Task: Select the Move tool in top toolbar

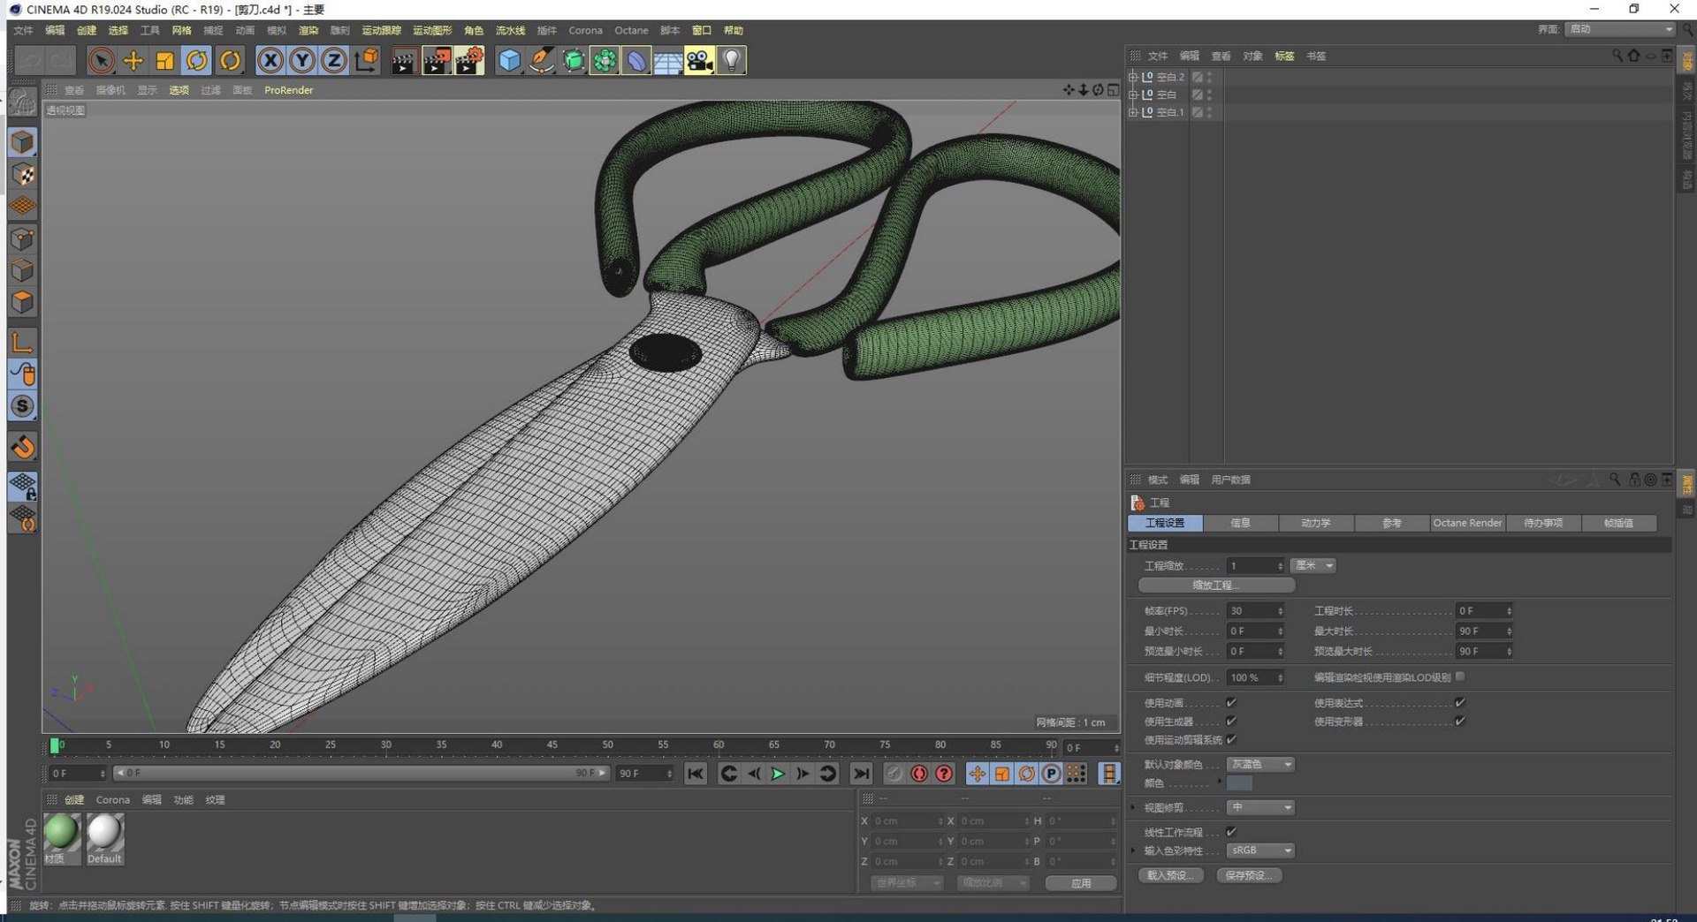Action: click(133, 60)
